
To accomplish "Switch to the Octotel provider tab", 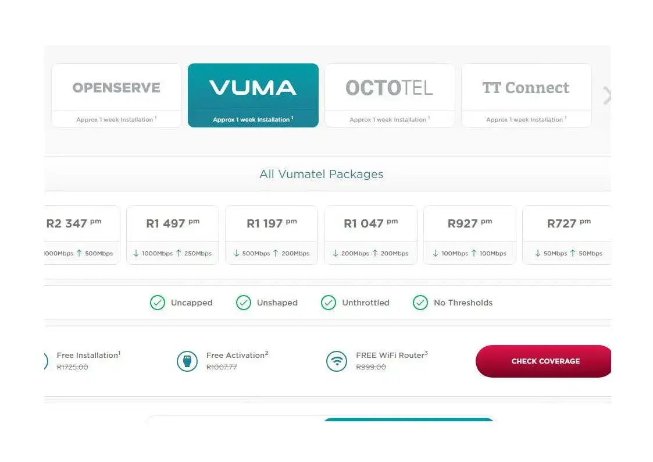I will coord(390,95).
